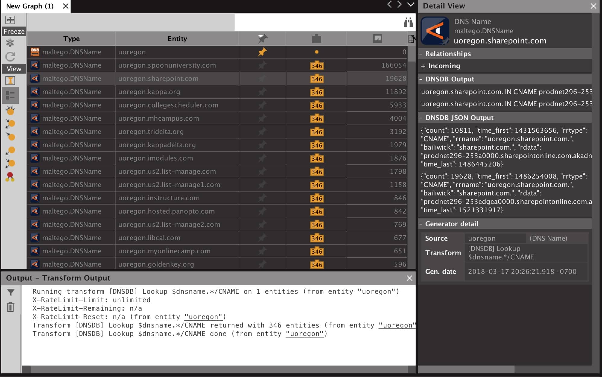Collapse the Relationships section

click(421, 54)
